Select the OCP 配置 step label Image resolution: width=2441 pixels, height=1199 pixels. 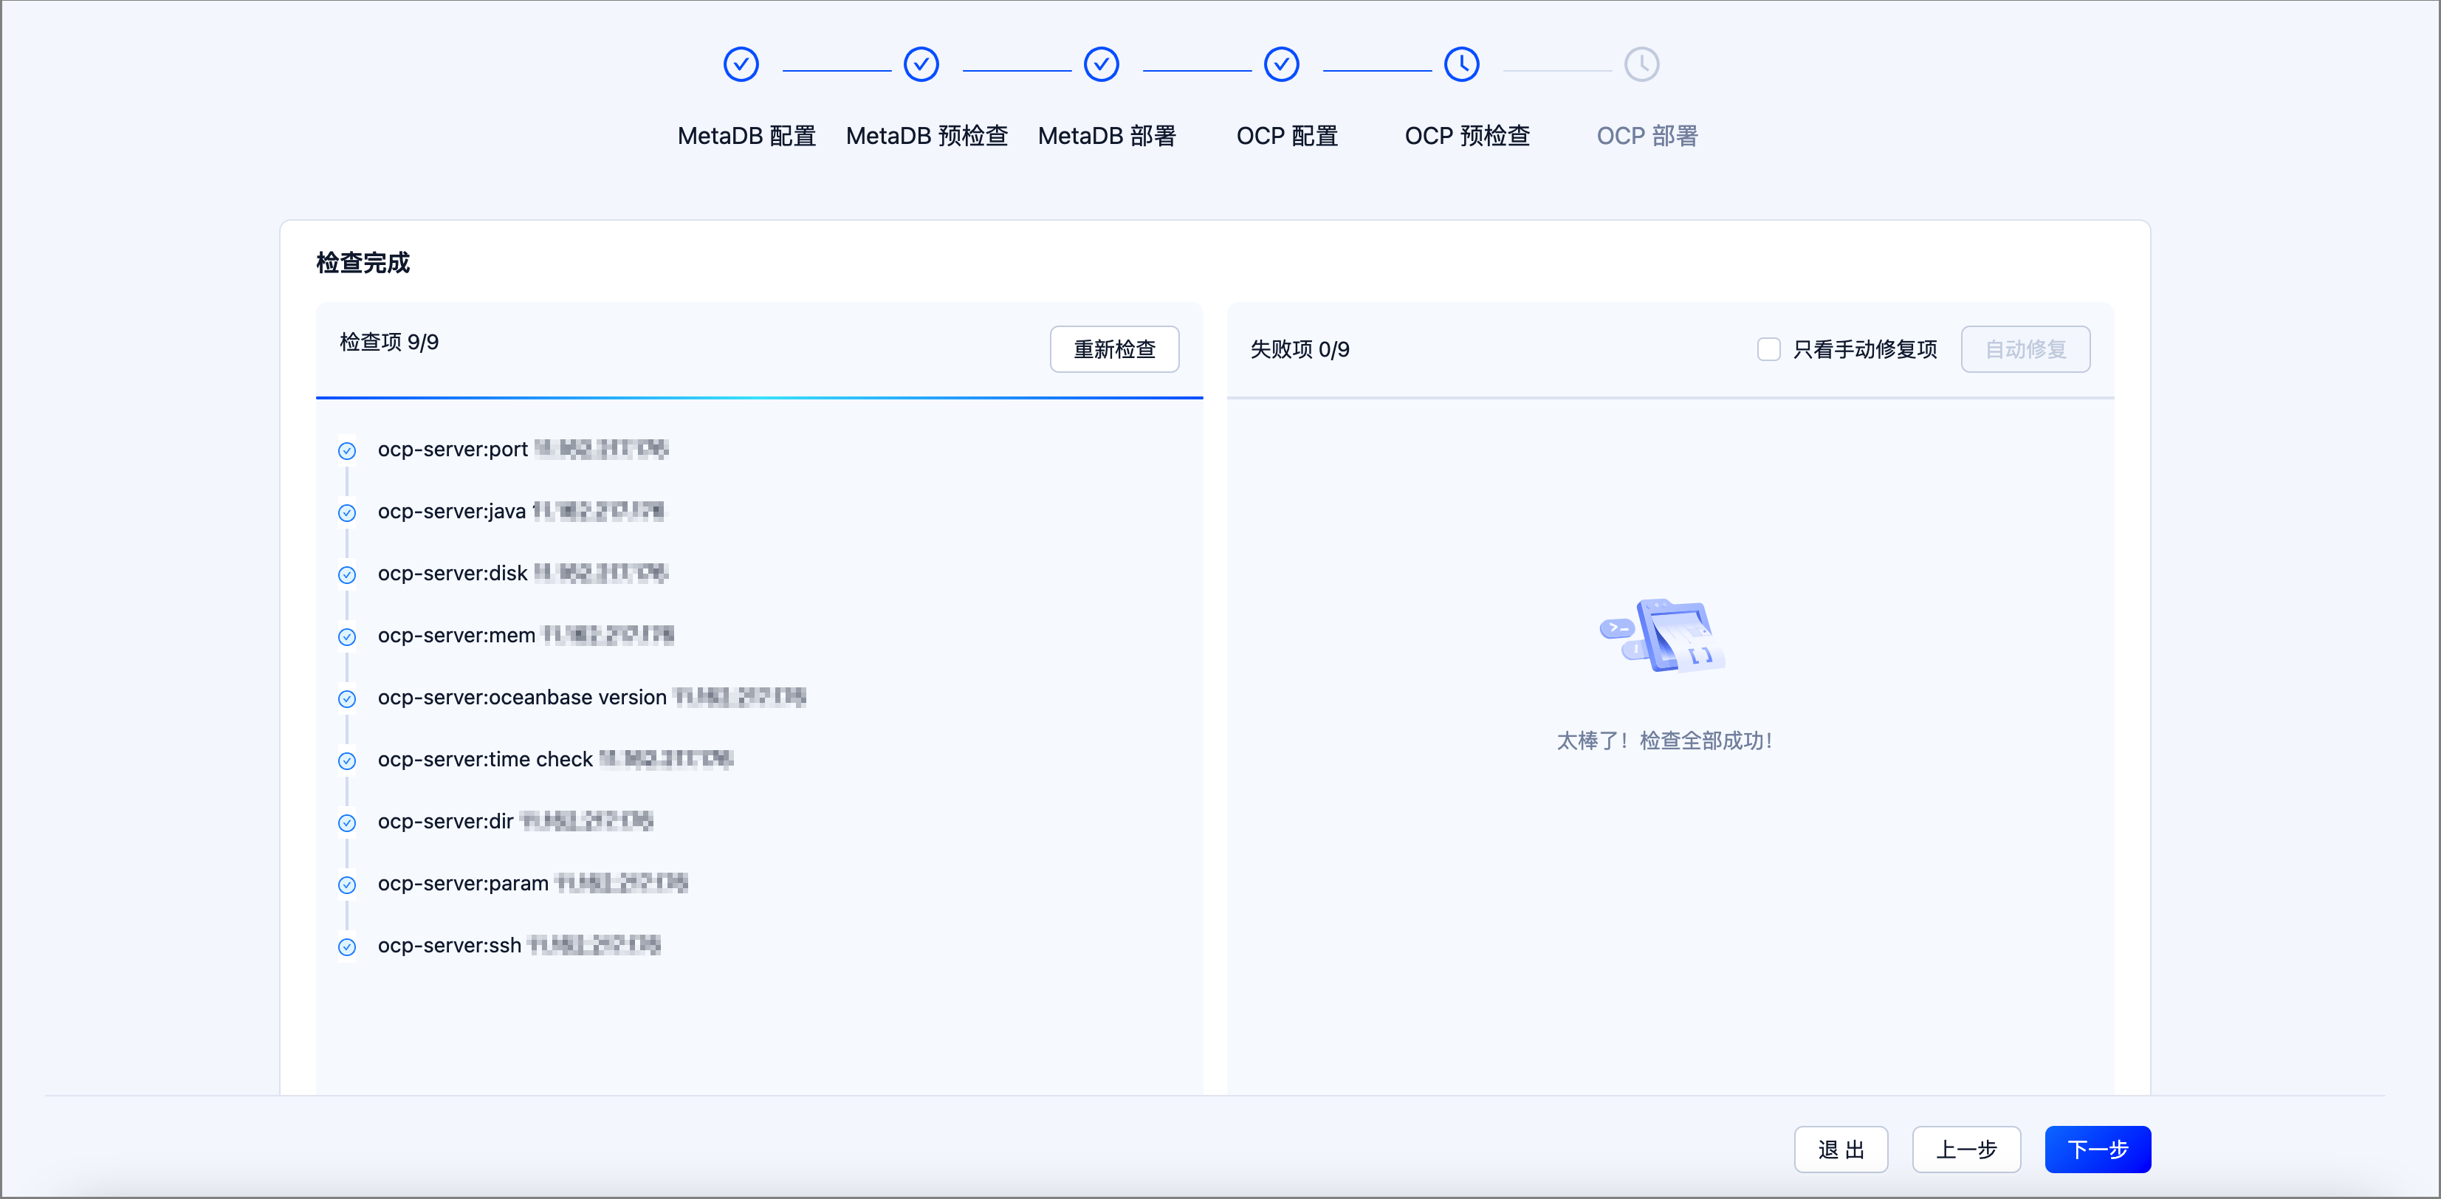(1287, 137)
